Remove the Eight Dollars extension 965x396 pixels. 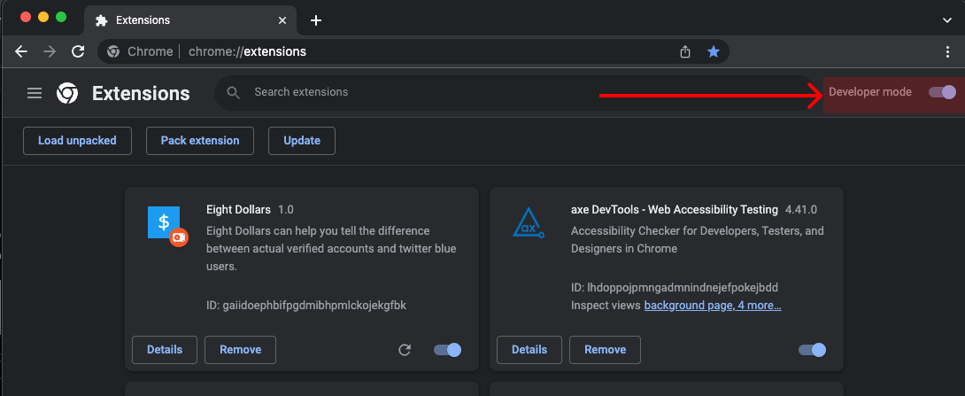240,350
